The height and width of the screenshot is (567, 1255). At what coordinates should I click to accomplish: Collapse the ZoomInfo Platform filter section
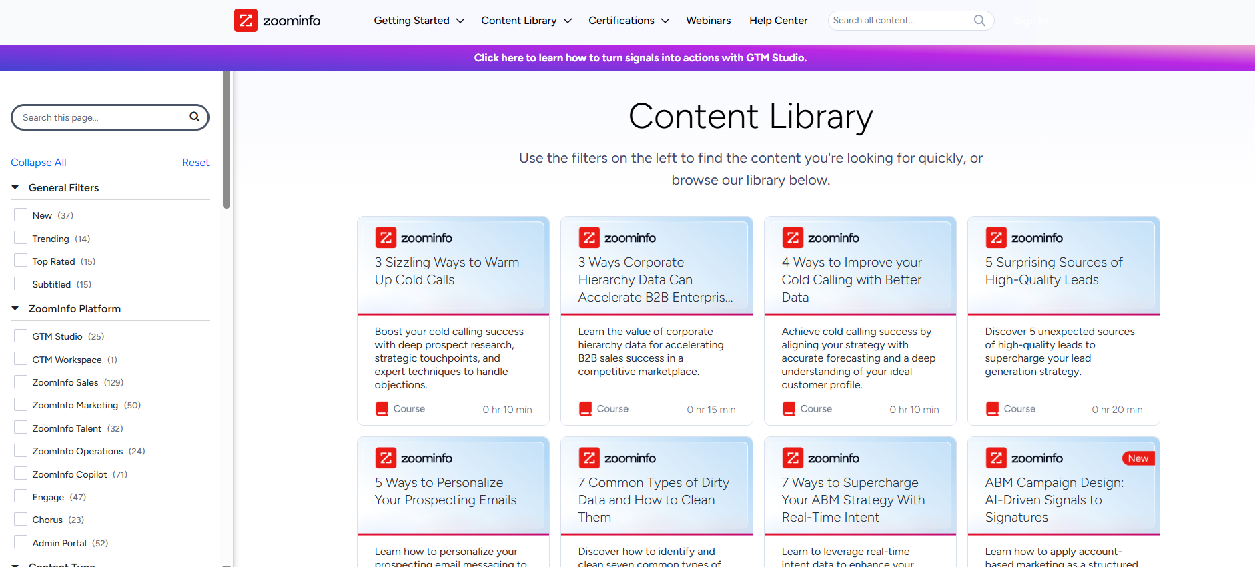pos(66,309)
